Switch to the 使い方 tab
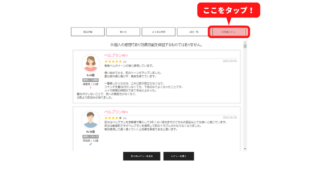329x175 pixels. click(x=123, y=31)
